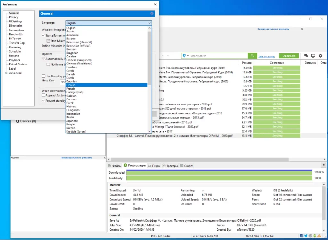
Task: Open the settings gear icon
Action: coord(320,56)
